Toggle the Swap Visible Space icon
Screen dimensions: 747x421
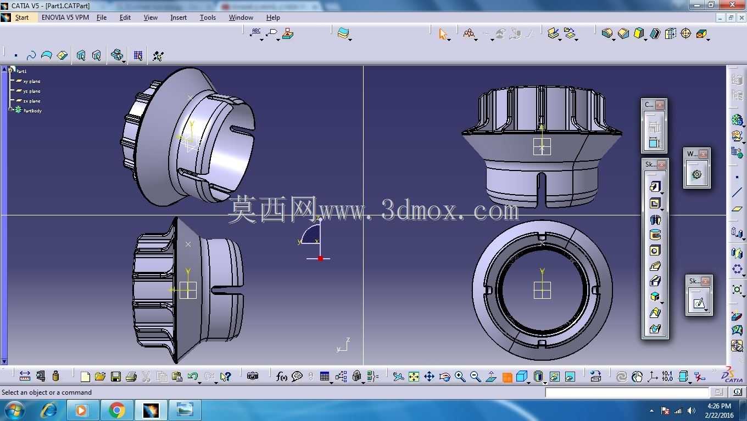(570, 377)
